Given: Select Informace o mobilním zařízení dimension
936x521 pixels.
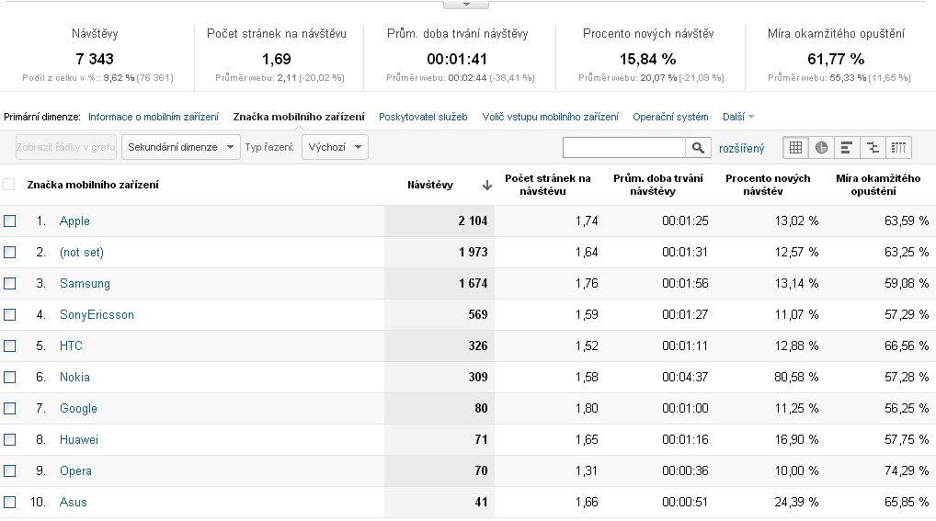Looking at the screenshot, I should pos(154,117).
